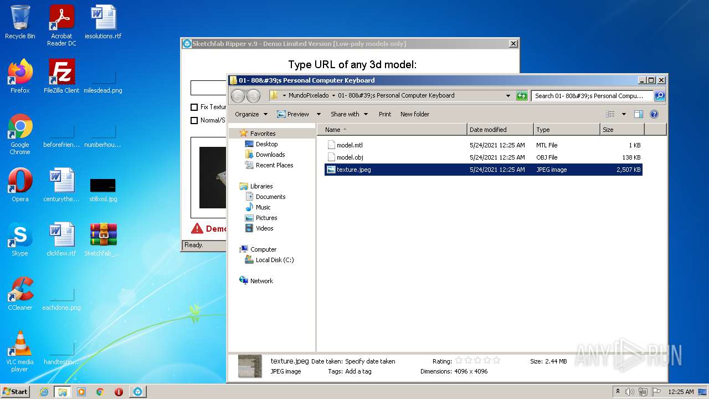Open Change your view dropdown arrow
Image resolution: width=709 pixels, height=399 pixels.
[624, 114]
